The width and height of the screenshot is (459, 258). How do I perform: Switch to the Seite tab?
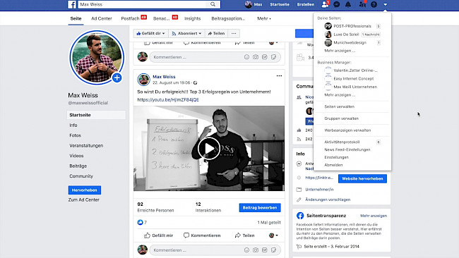click(76, 18)
